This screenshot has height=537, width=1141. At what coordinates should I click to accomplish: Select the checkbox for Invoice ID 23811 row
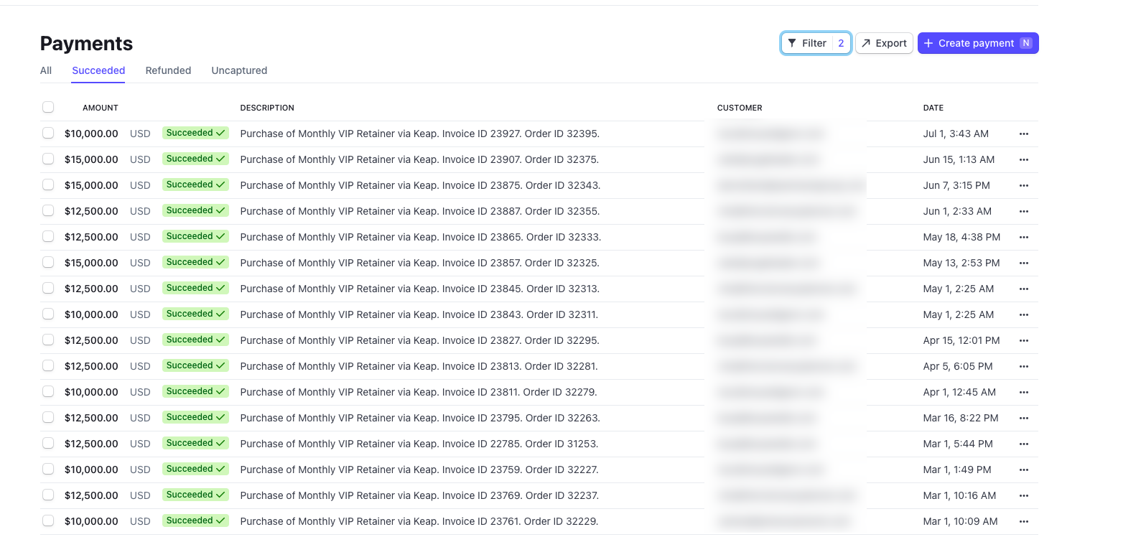pos(48,391)
